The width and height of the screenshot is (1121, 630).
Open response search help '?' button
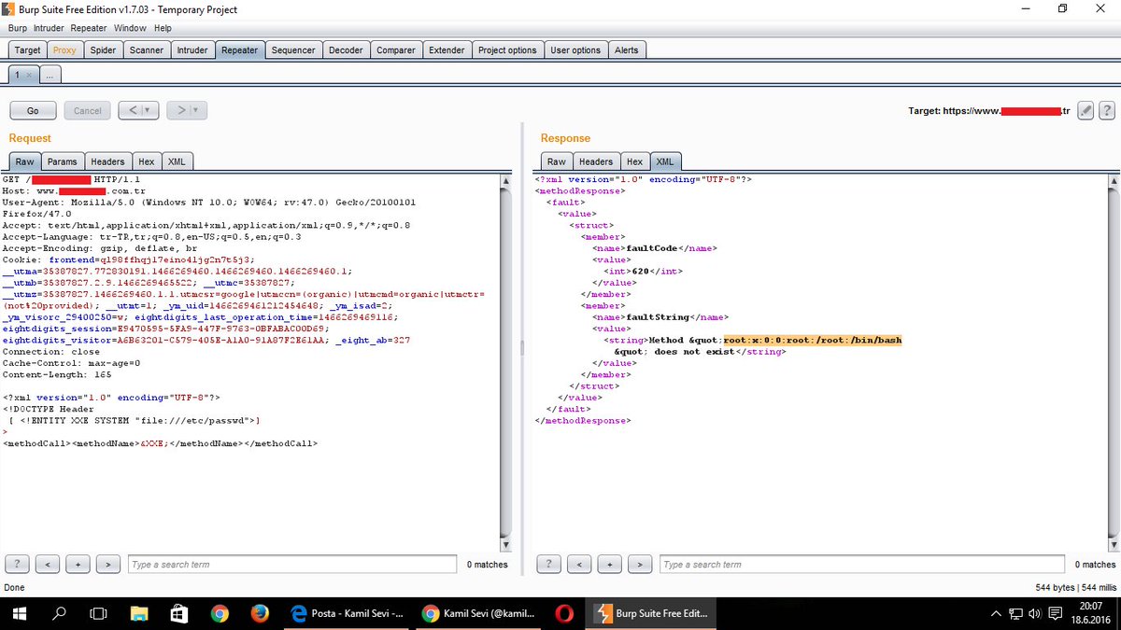click(x=548, y=564)
